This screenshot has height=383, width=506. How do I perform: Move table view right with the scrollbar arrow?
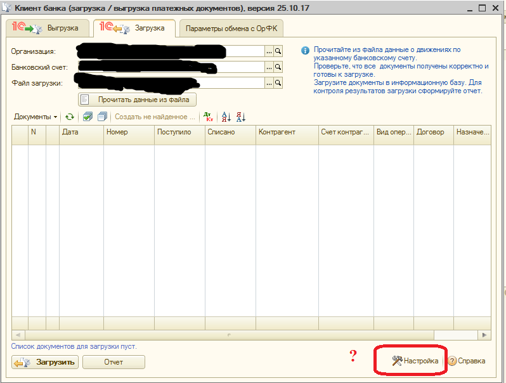[484, 335]
